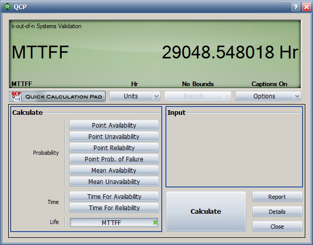Select Point Unavailability calculation
This screenshot has width=313, height=245.
pyautogui.click(x=114, y=136)
